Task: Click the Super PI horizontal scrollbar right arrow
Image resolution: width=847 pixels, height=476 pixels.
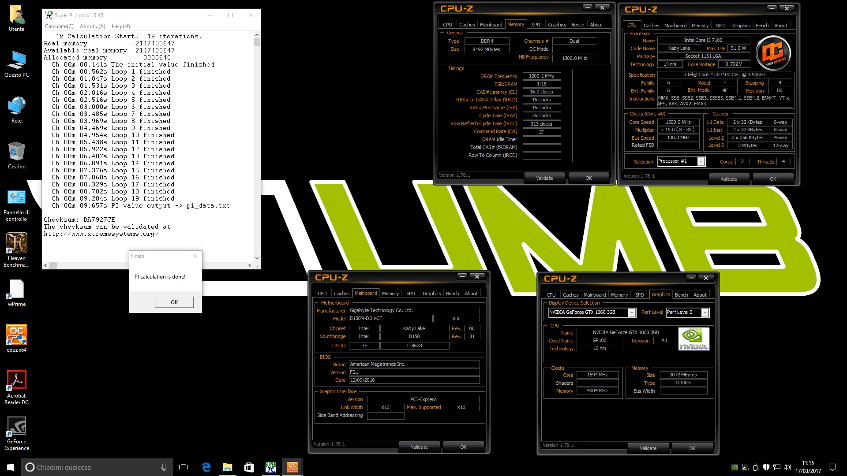Action: 250,265
